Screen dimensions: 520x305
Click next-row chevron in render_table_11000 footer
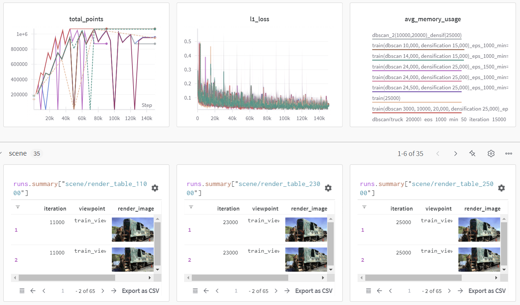103,291
